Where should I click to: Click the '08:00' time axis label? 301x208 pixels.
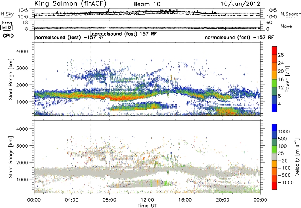(x=109, y=200)
